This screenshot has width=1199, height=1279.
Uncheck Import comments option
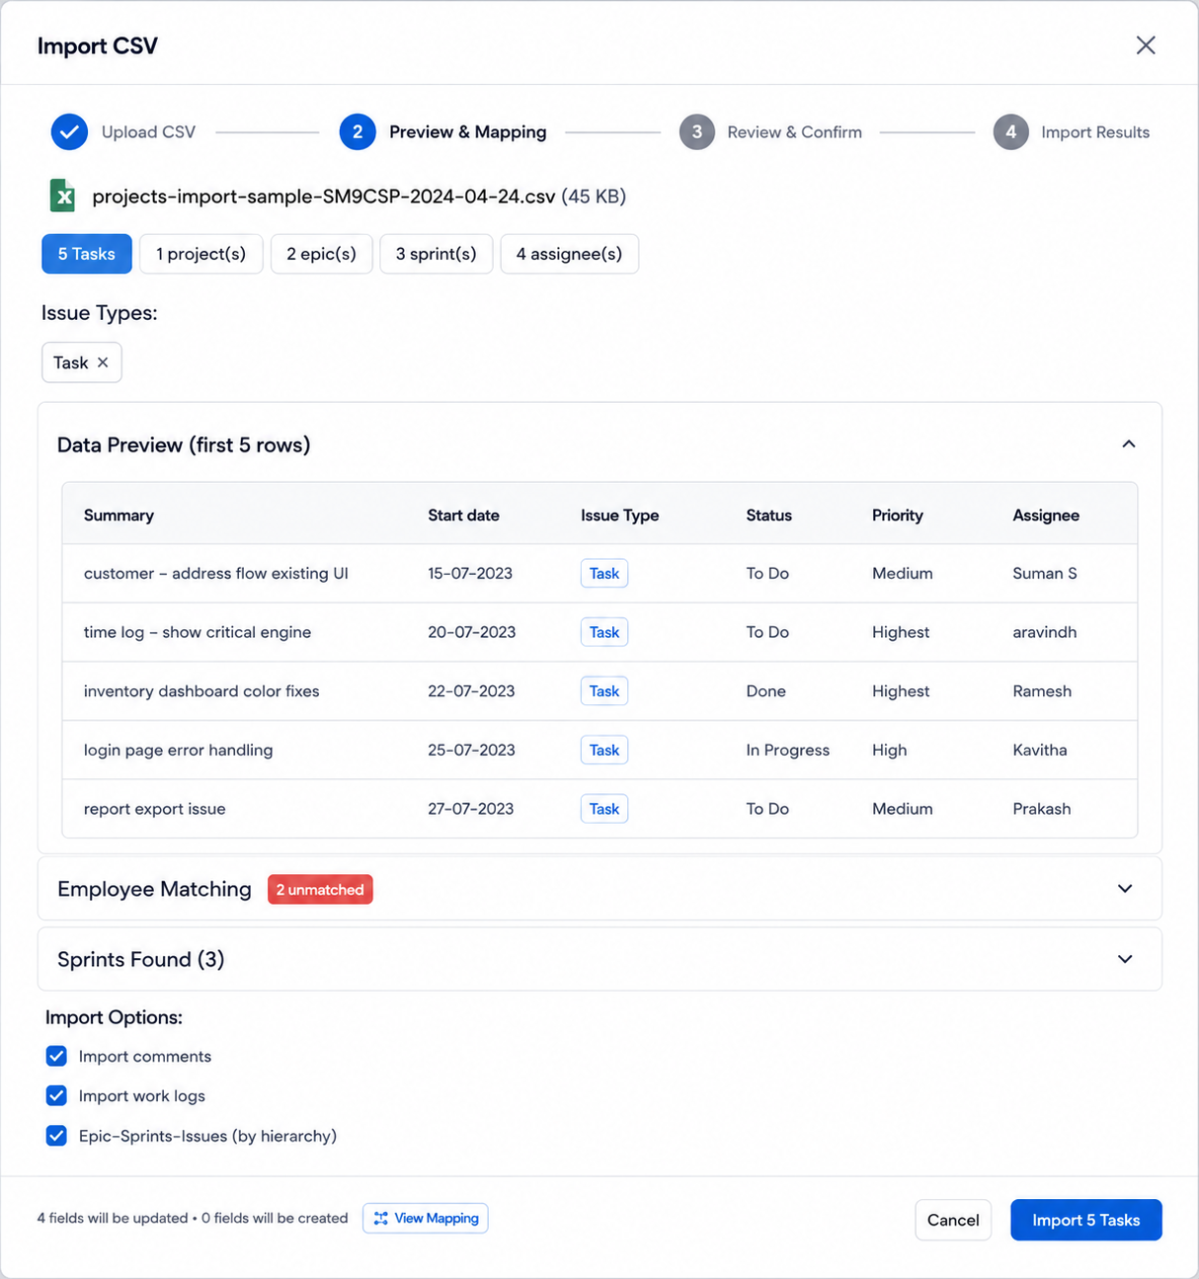tap(56, 1056)
